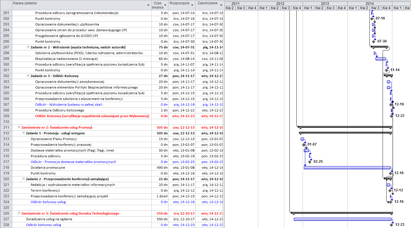Screen dimensions: 411x228
Task: Collapse Zadanie 1 - Promocja - usługi wstępne
Action: click(24, 133)
